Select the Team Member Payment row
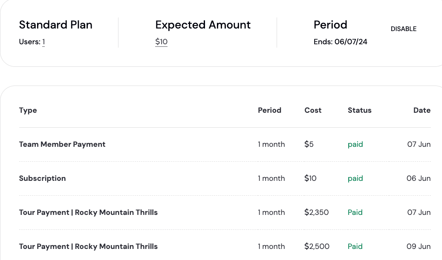The width and height of the screenshot is (442, 260). [225, 144]
